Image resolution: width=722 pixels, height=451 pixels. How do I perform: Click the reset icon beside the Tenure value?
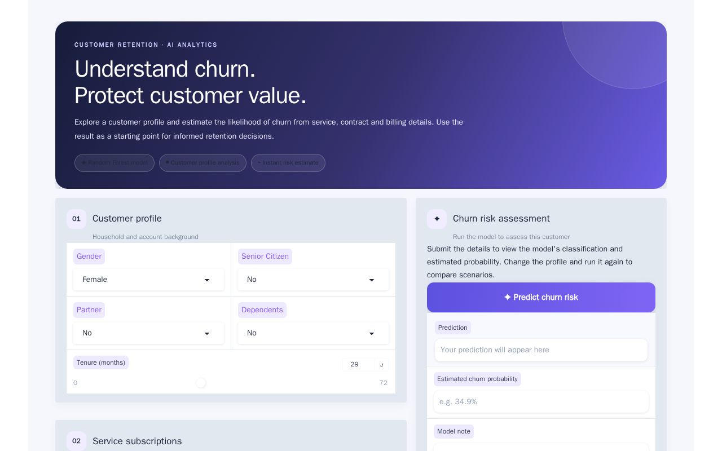382,365
